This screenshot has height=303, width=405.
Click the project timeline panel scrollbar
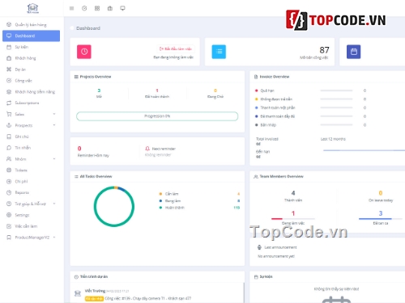tap(244, 292)
